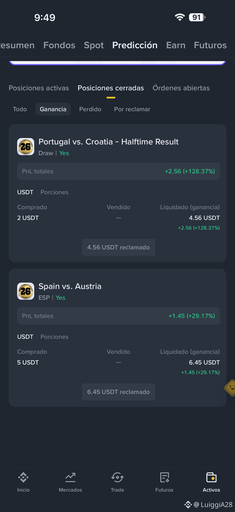Go to the Spot tab
235x512 pixels.
[x=94, y=45]
